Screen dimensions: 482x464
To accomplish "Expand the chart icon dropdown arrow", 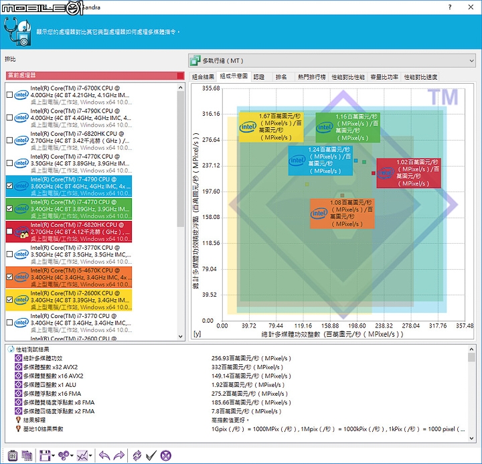I will pyautogui.click(x=90, y=456).
